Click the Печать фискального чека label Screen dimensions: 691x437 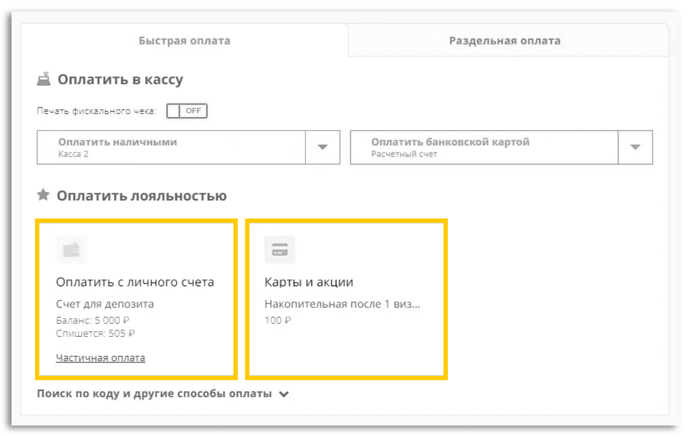[x=96, y=111]
